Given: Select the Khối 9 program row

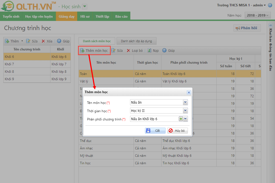Looking at the screenshot, I should click(x=37, y=79).
